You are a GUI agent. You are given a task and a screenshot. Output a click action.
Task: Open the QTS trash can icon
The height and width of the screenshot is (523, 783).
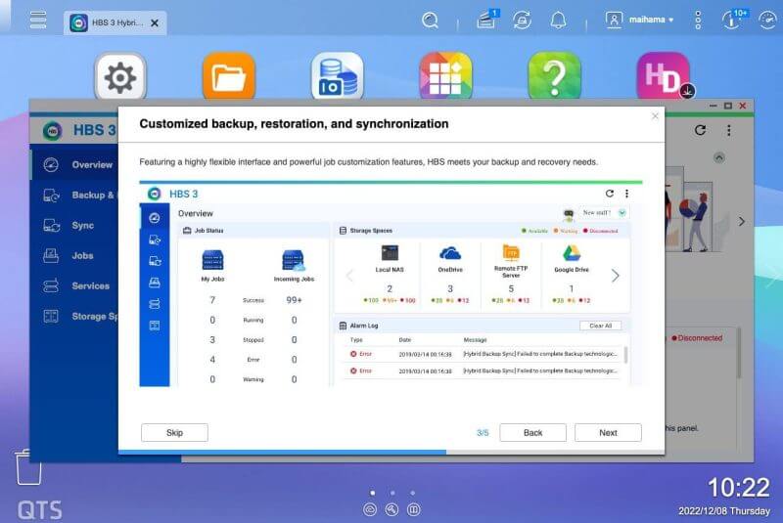[x=28, y=466]
